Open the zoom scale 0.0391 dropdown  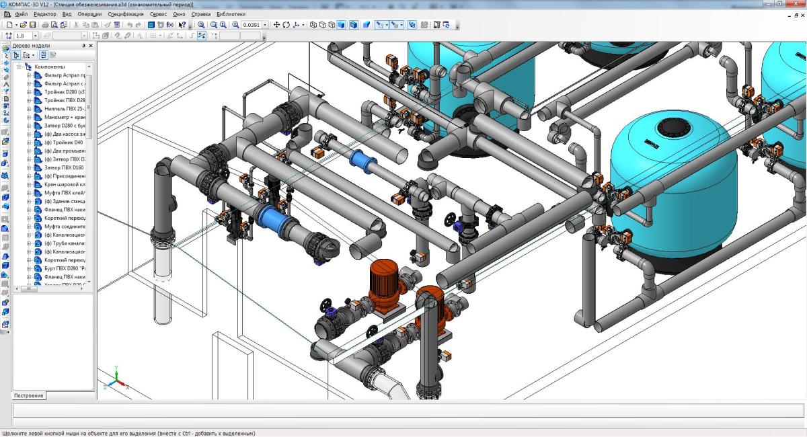[x=265, y=25]
